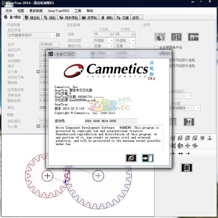Toggle the checkbox next to 压力角
This screenshot has height=218, width=218.
pyautogui.click(x=38, y=71)
